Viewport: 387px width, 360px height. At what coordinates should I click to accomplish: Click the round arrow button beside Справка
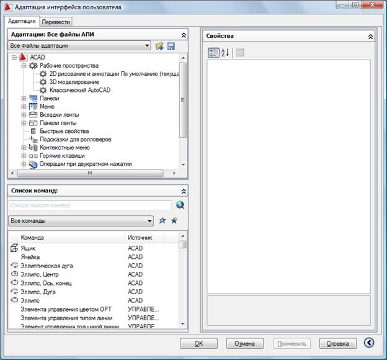tap(369, 343)
